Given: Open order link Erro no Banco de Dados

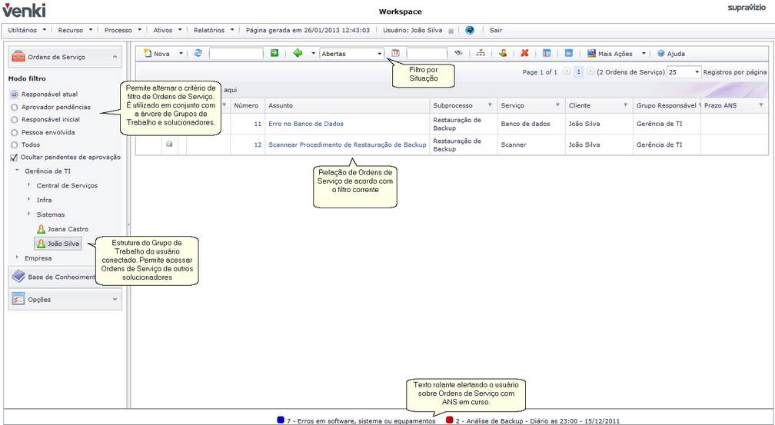Looking at the screenshot, I should click(305, 124).
